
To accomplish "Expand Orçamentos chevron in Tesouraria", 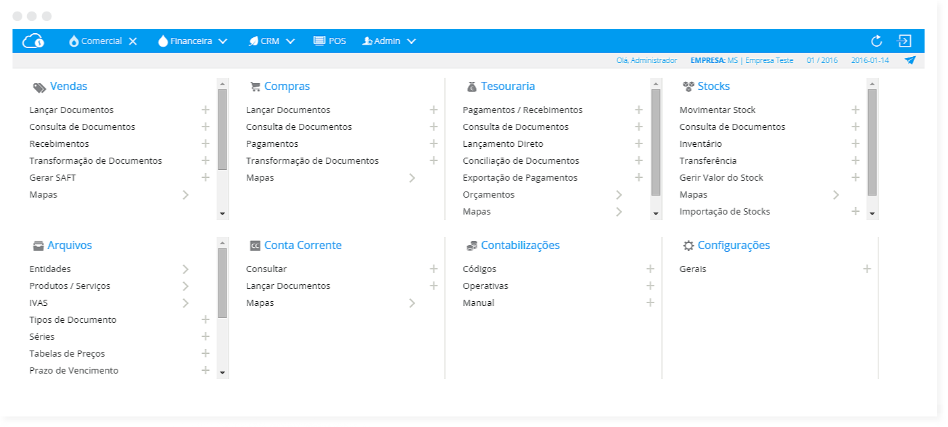I will point(619,195).
